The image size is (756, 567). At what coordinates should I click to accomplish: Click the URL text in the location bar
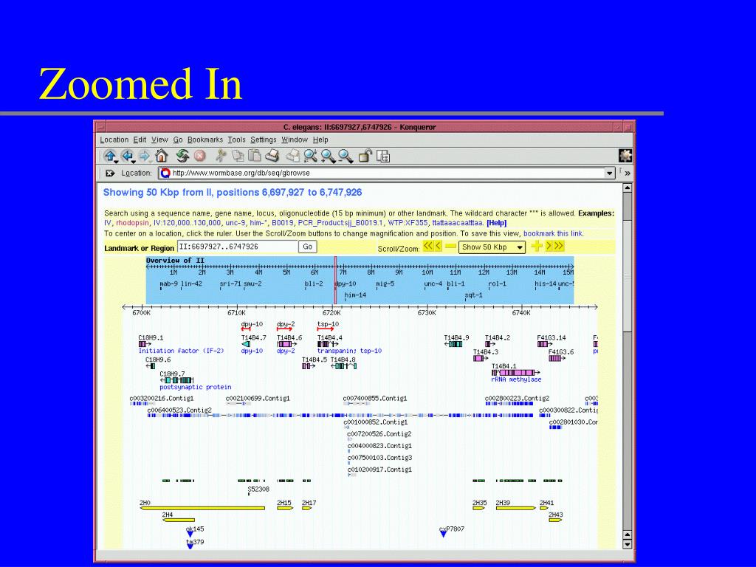point(241,173)
